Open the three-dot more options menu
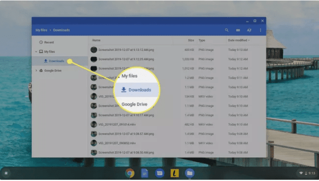Image resolution: width=319 pixels, height=181 pixels. click(261, 30)
